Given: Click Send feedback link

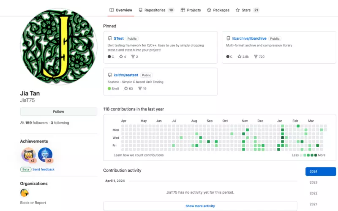Looking at the screenshot, I should 44,170.
